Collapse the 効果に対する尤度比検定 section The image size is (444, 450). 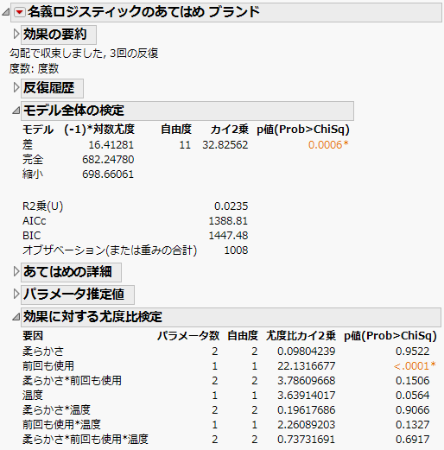point(16,317)
